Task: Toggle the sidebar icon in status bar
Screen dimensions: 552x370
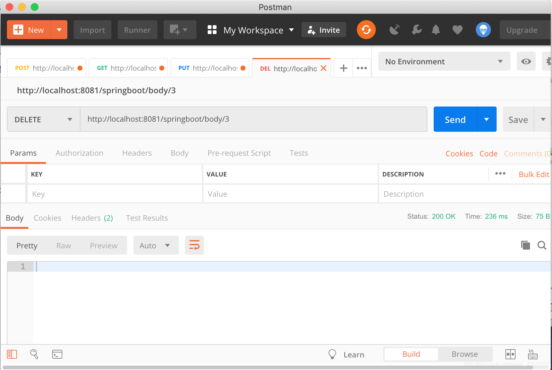Action: coord(12,354)
